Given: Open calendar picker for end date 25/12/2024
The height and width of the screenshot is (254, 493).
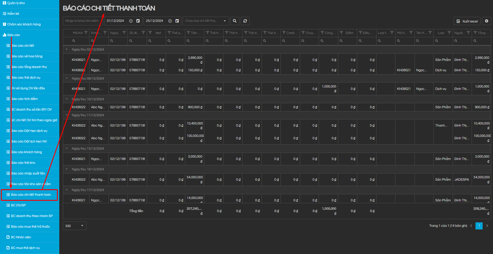Looking at the screenshot, I should pos(177,21).
